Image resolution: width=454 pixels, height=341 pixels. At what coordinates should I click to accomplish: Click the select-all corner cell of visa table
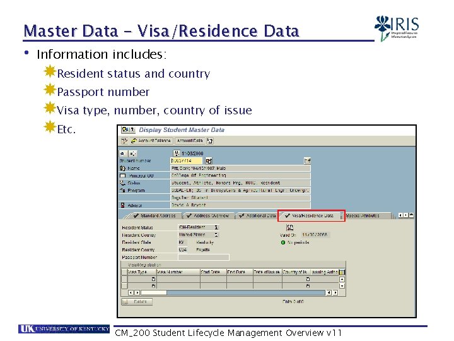(x=124, y=272)
